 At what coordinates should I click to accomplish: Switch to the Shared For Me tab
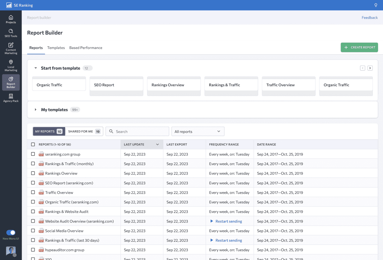pyautogui.click(x=84, y=131)
